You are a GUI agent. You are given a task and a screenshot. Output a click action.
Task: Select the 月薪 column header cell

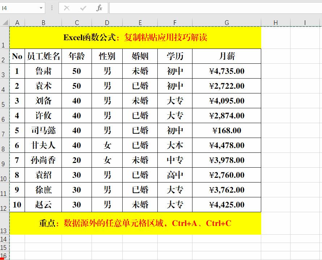(x=227, y=56)
